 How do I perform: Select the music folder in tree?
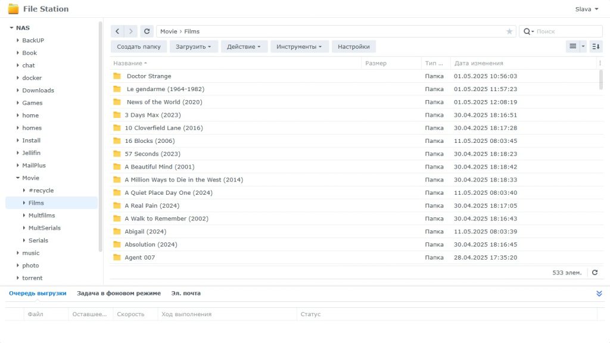point(31,252)
